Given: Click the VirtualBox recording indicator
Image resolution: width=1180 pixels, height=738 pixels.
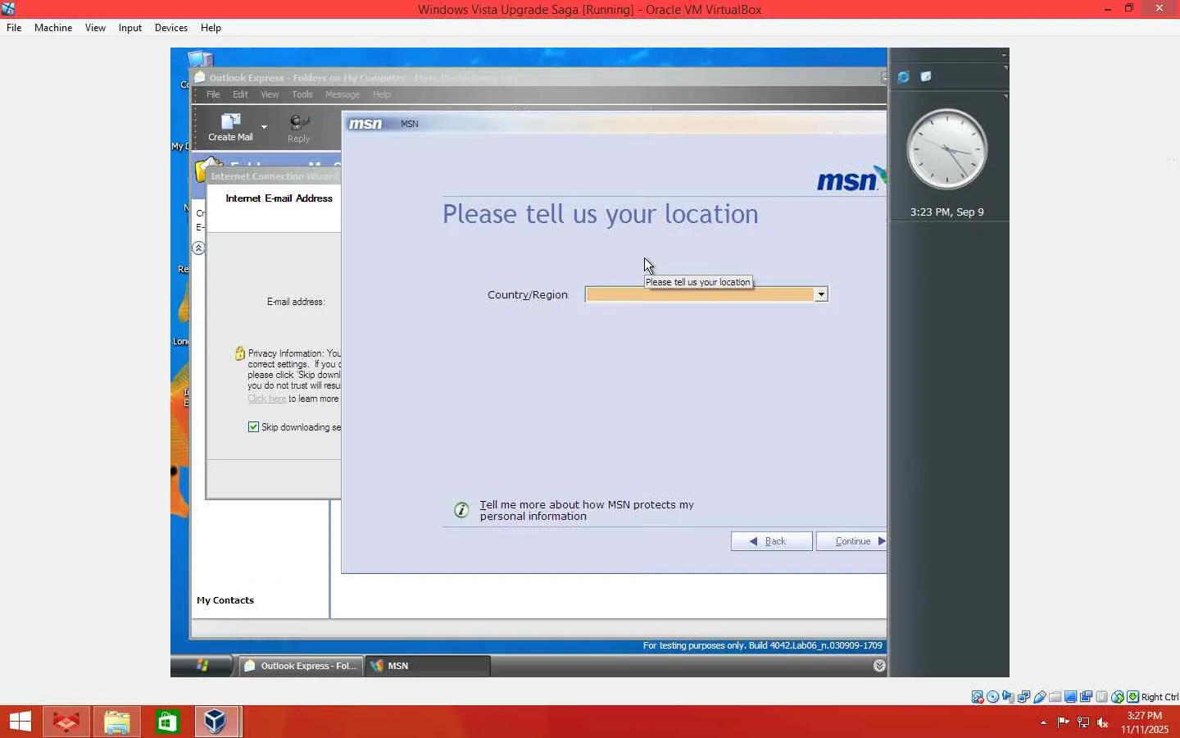Looking at the screenshot, I should point(1087,697).
